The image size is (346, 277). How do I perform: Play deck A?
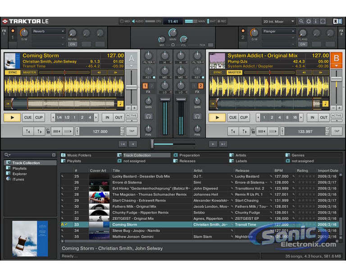(12, 117)
